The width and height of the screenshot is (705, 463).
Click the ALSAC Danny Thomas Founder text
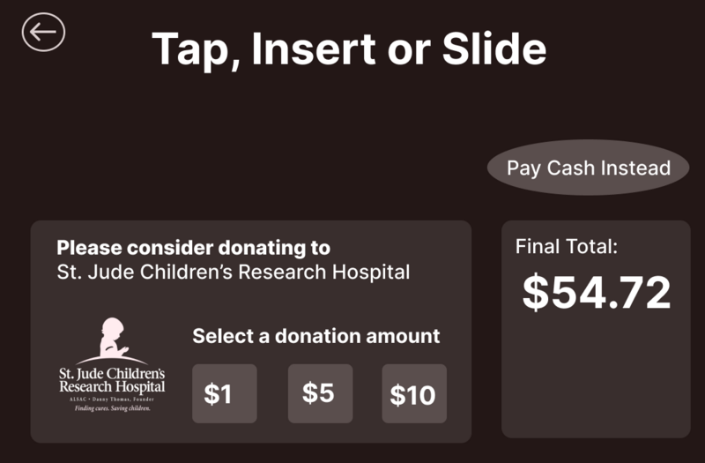[x=112, y=399]
